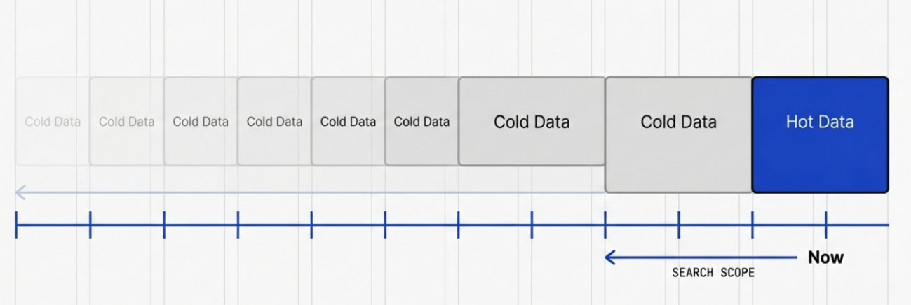
Task: Select the first tick at timeline's left end
Action: [16, 225]
